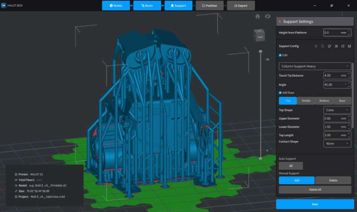
Task: Switch to the Export step tab
Action: point(241,5)
